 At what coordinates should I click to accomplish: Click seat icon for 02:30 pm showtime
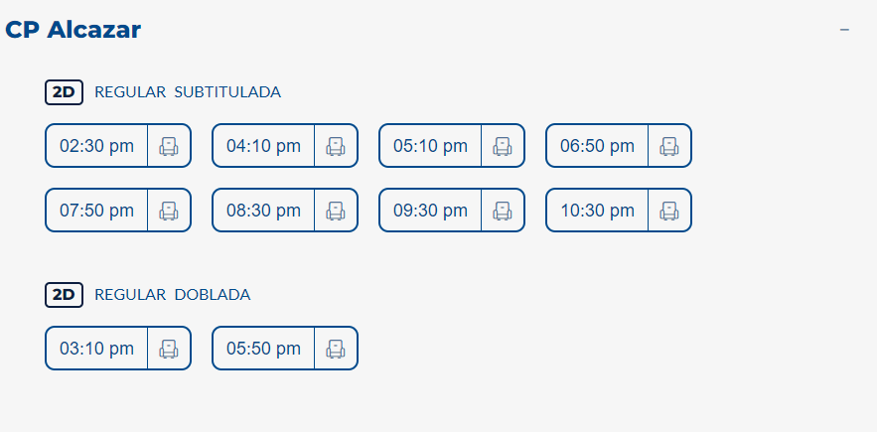(x=169, y=146)
